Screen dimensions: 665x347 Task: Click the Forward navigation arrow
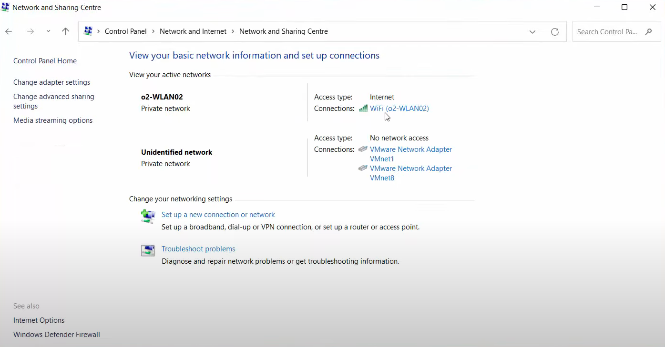click(x=31, y=31)
